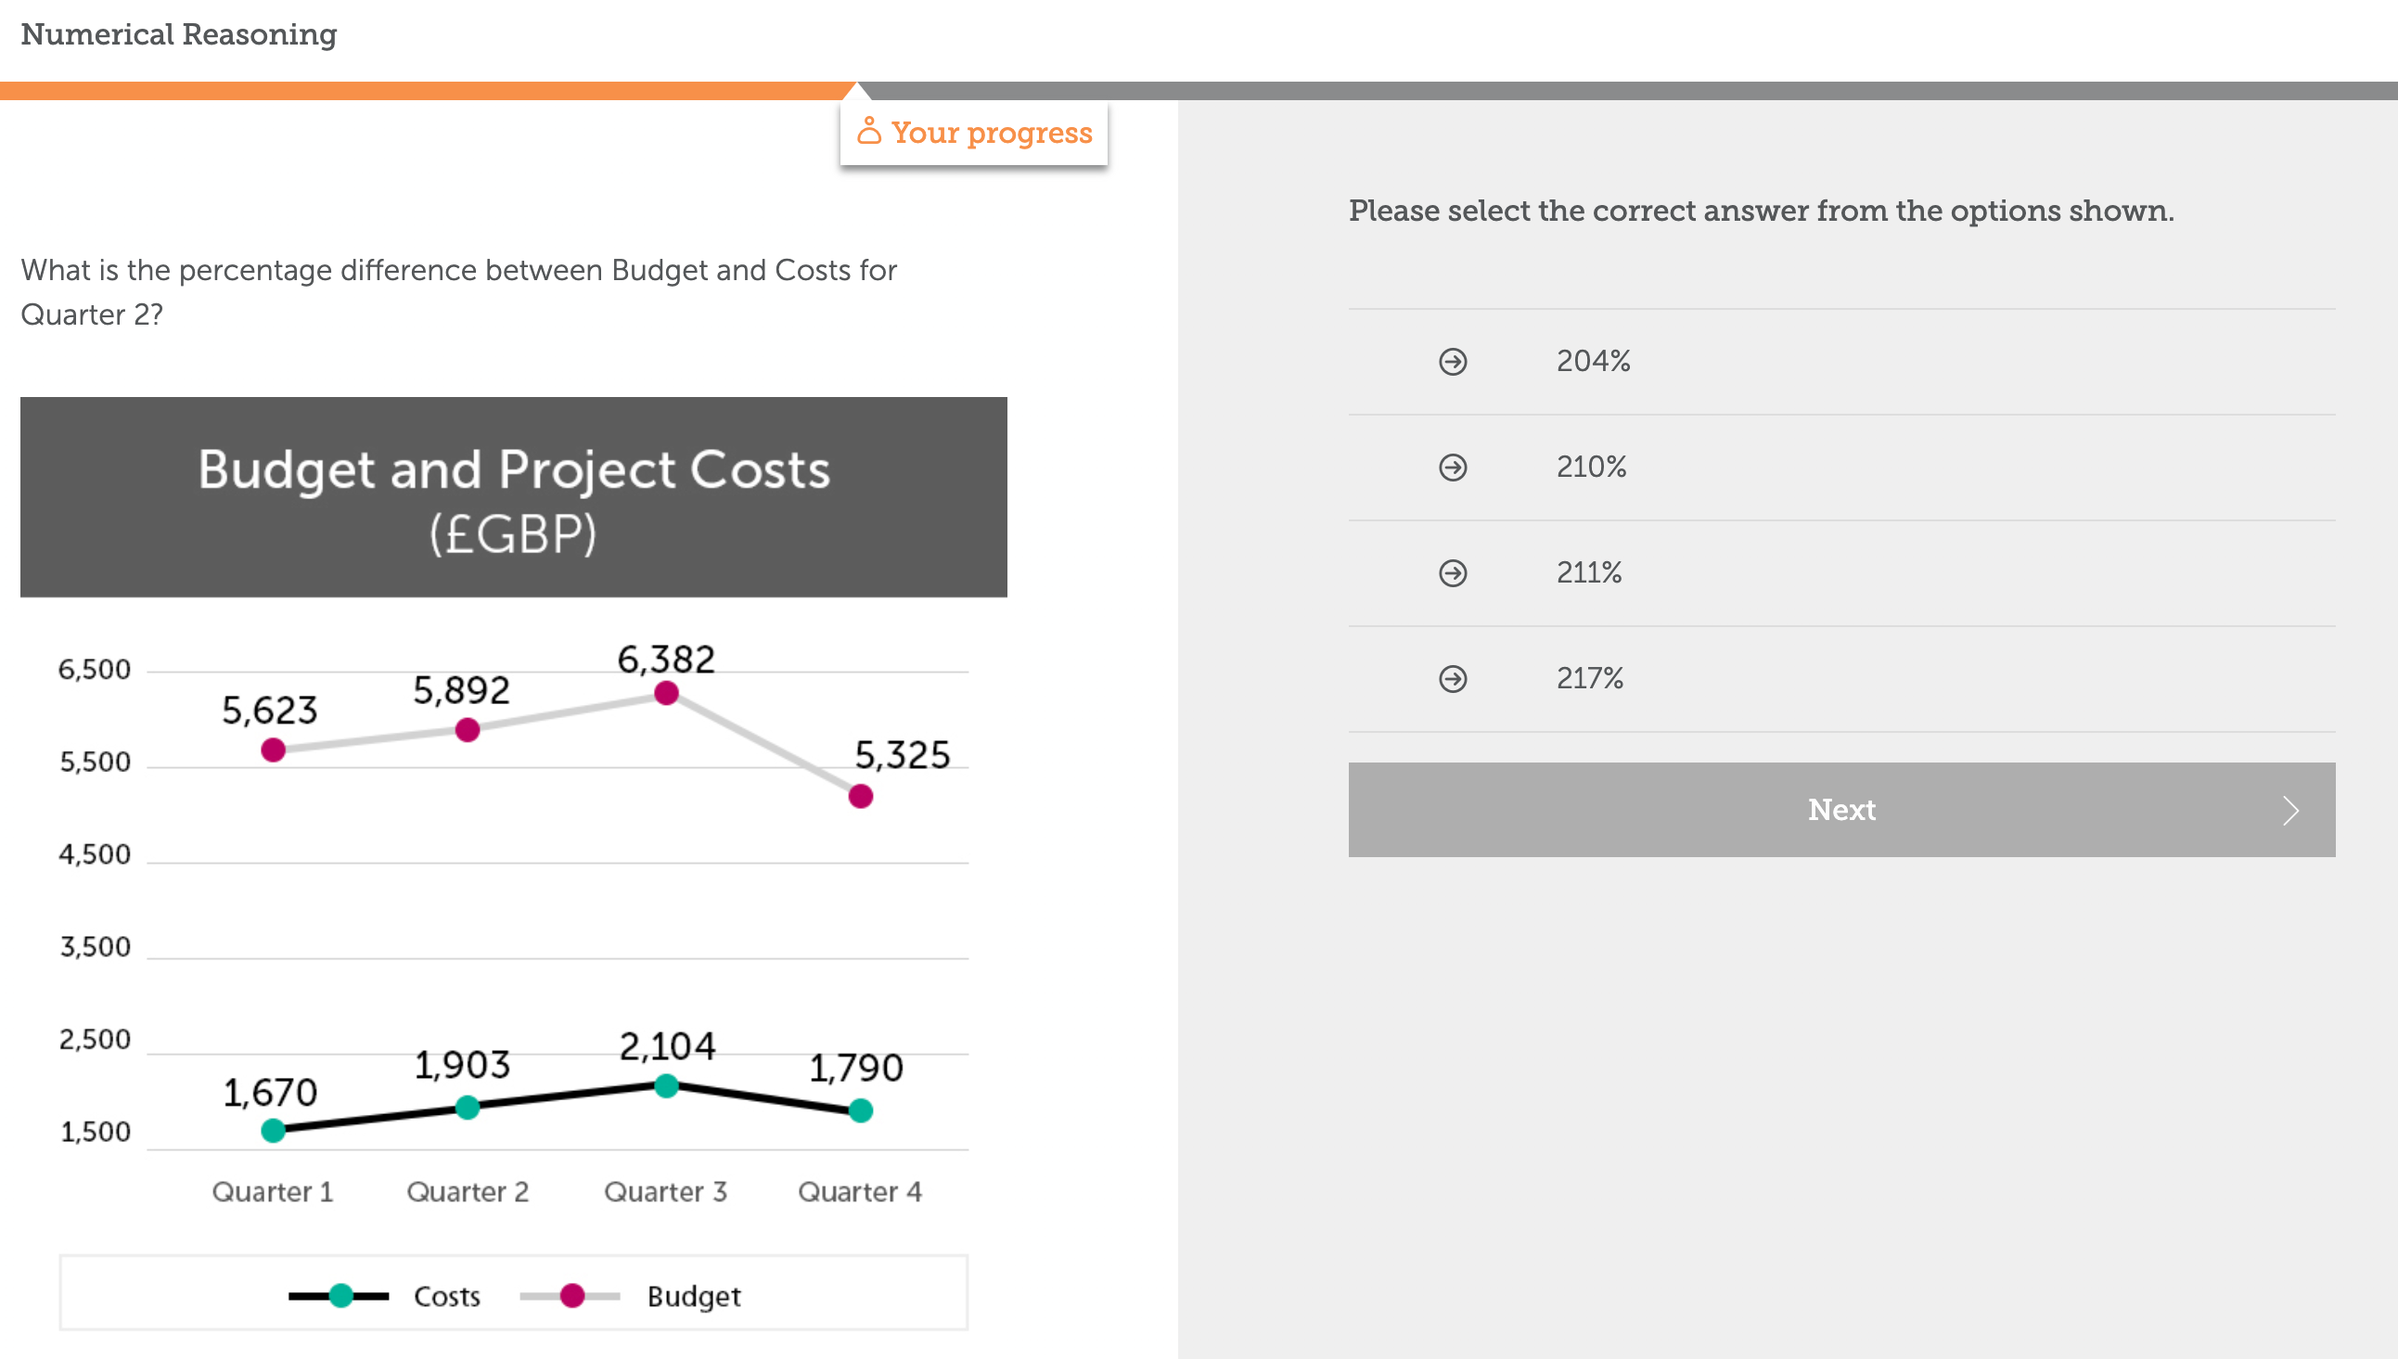Click the chevron arrow inside the Next button
Screen dimensions: 2398x1359
pyautogui.click(x=2291, y=810)
